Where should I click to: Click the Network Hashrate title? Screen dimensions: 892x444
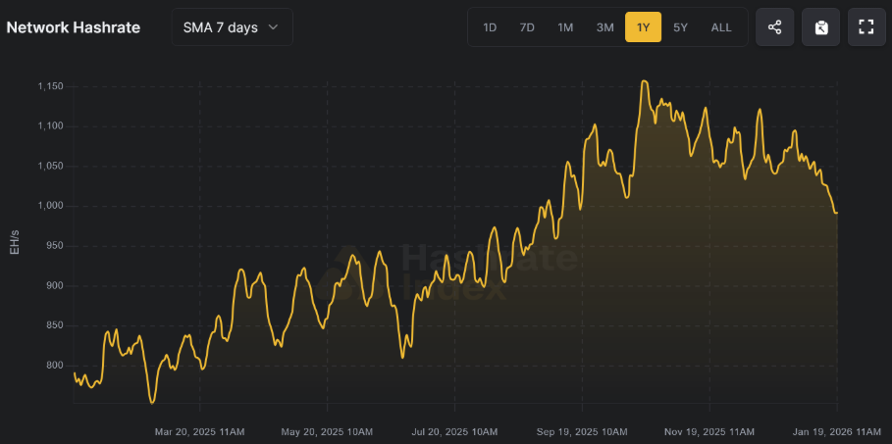pyautogui.click(x=74, y=27)
